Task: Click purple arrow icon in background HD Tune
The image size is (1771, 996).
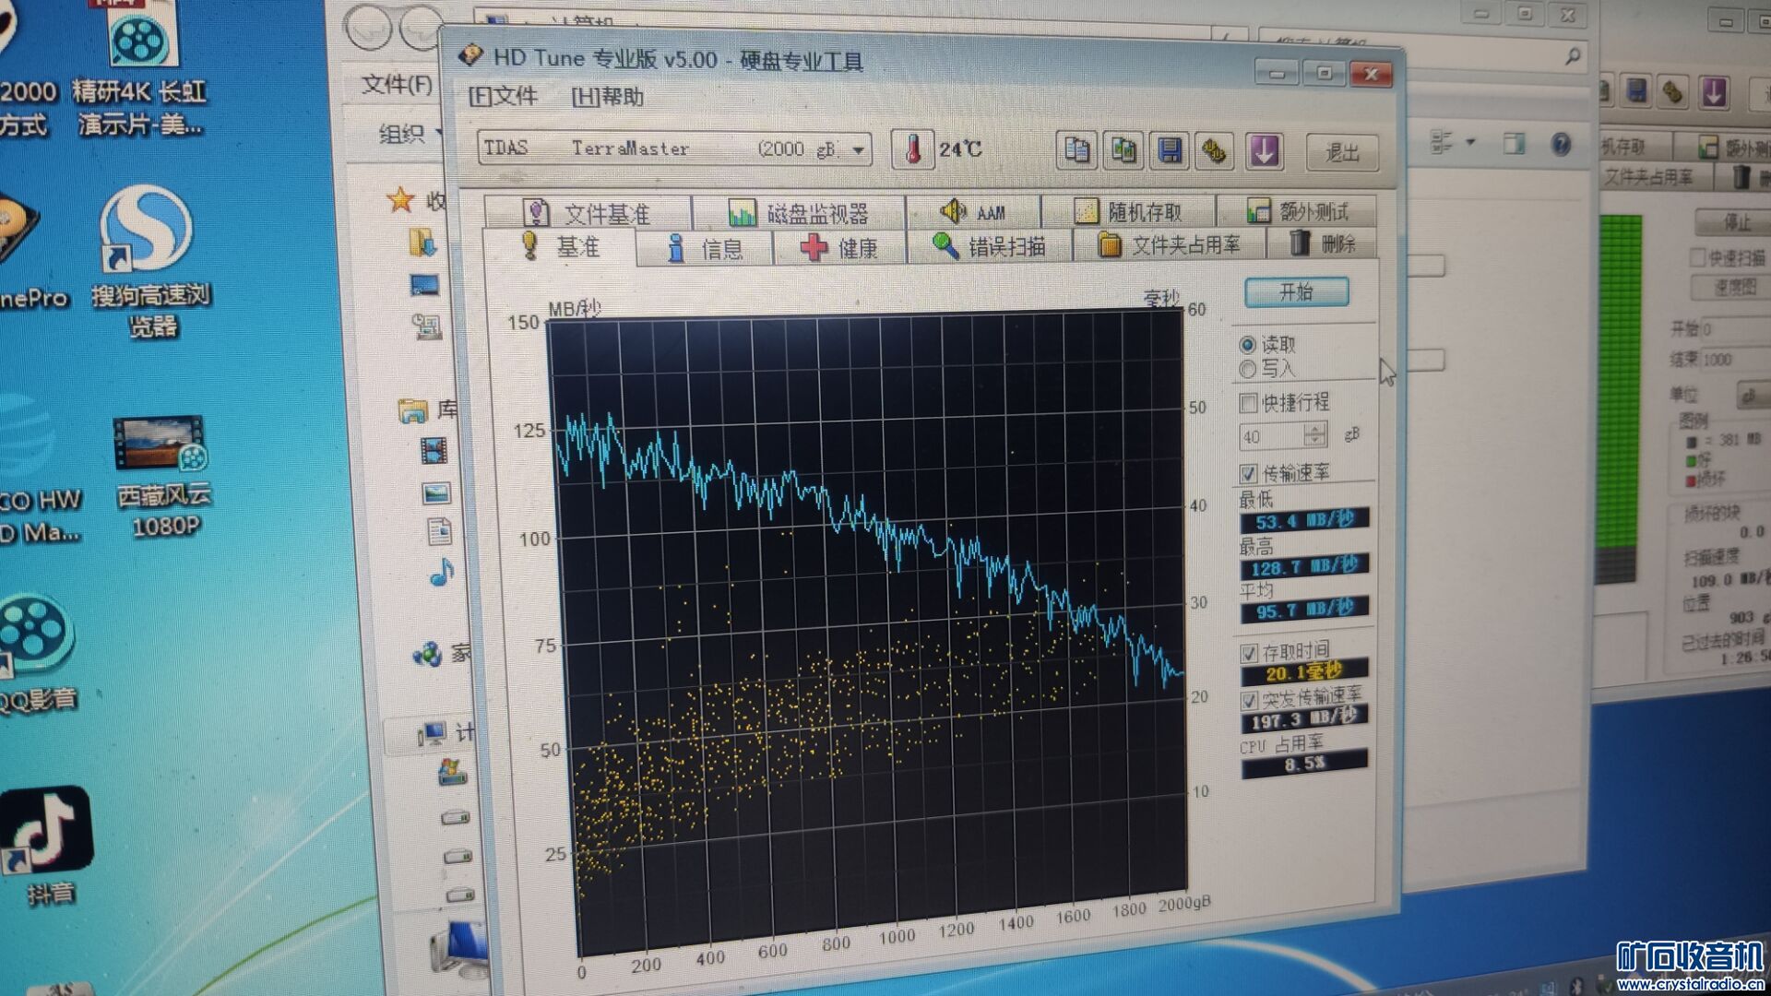Action: click(1714, 92)
